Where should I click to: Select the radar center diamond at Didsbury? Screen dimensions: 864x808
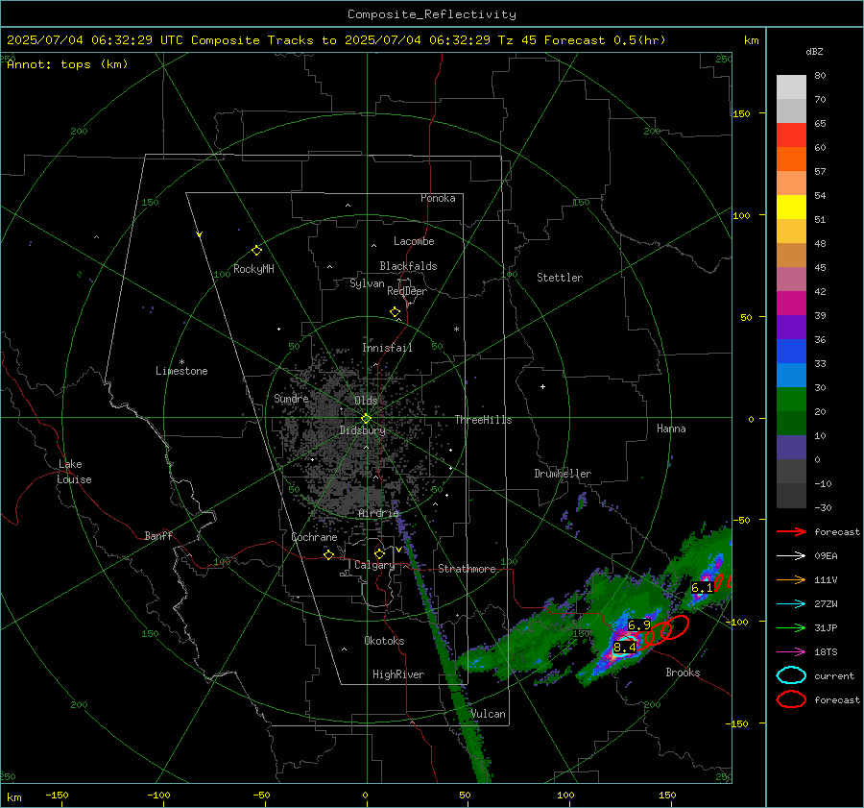pyautogui.click(x=366, y=419)
